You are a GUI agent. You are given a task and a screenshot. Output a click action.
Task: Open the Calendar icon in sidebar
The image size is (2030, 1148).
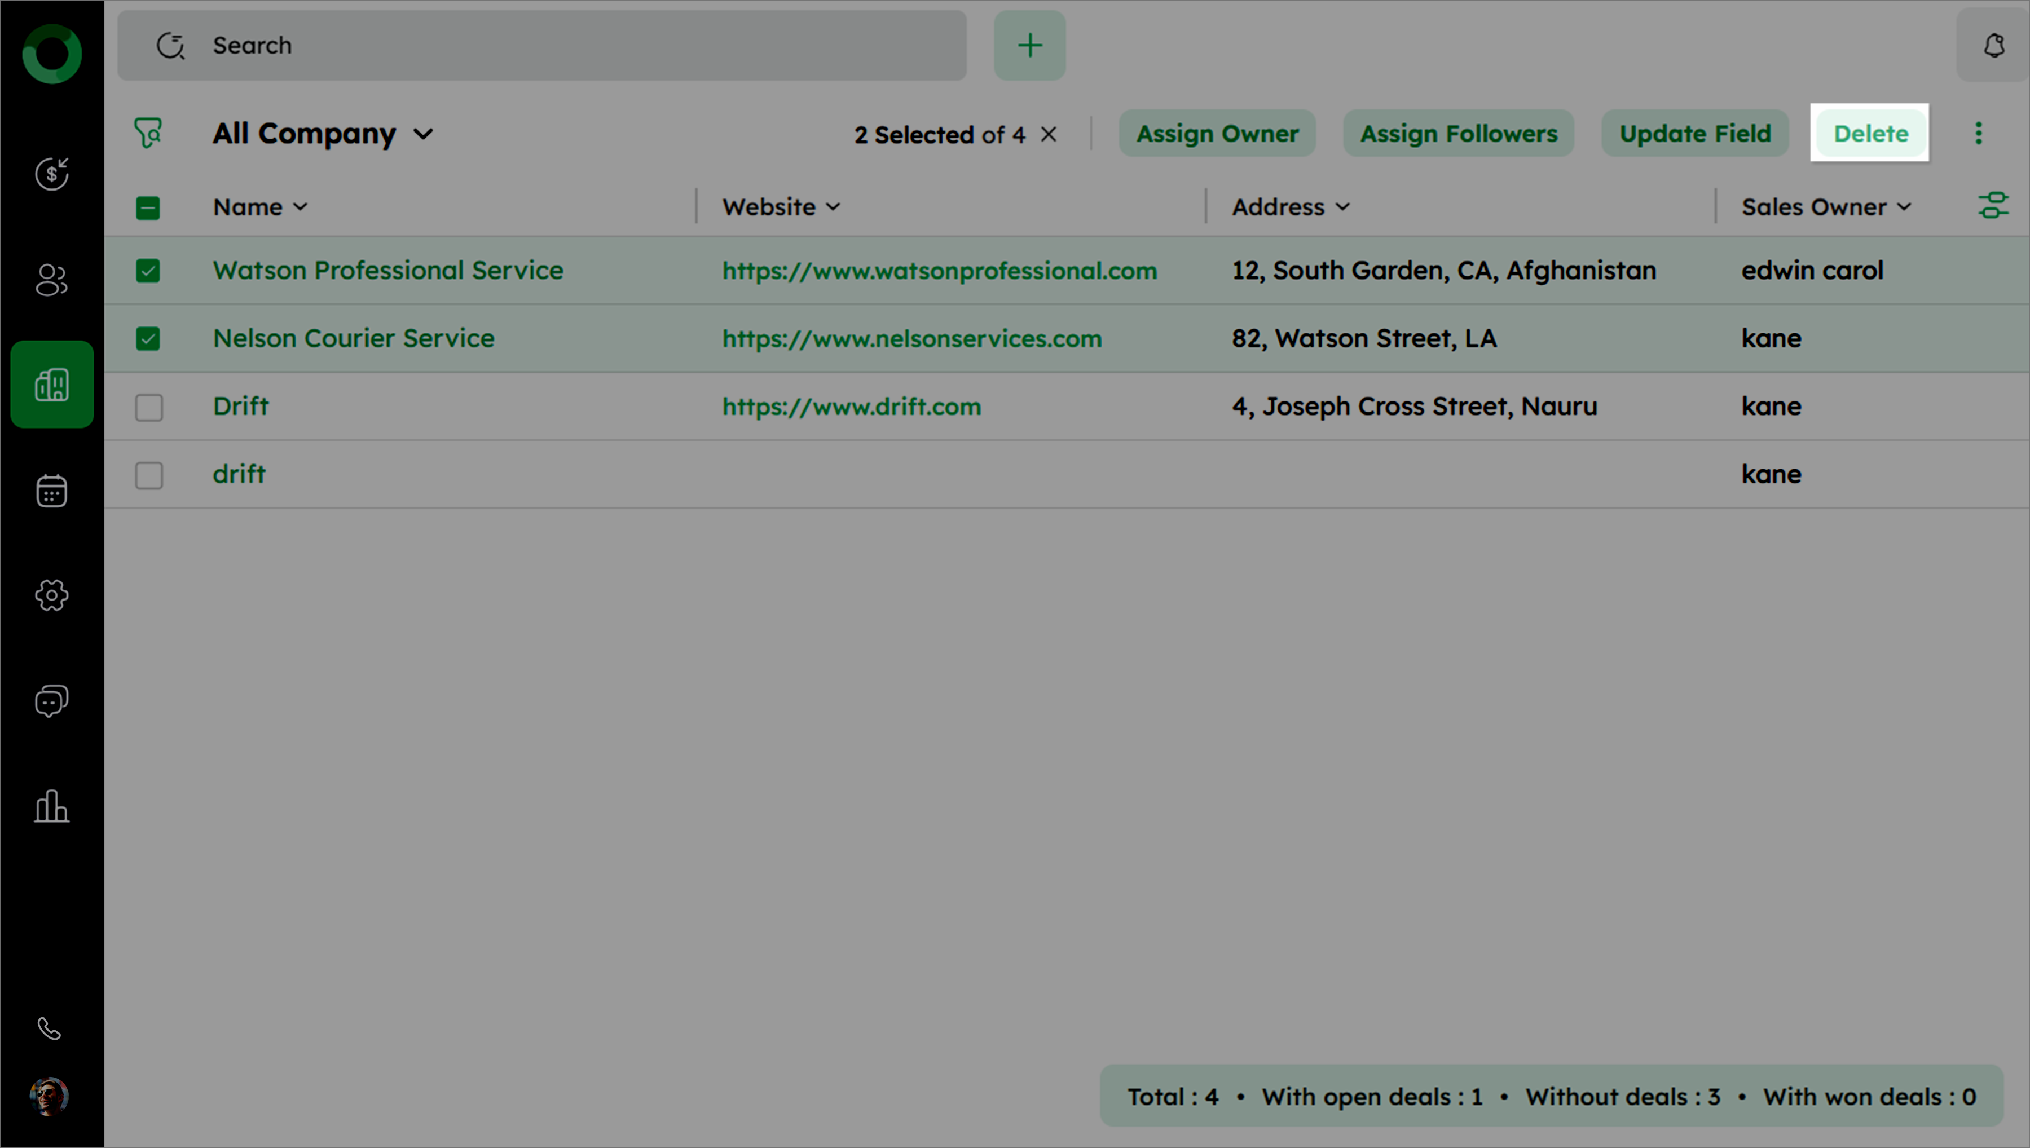[52, 491]
